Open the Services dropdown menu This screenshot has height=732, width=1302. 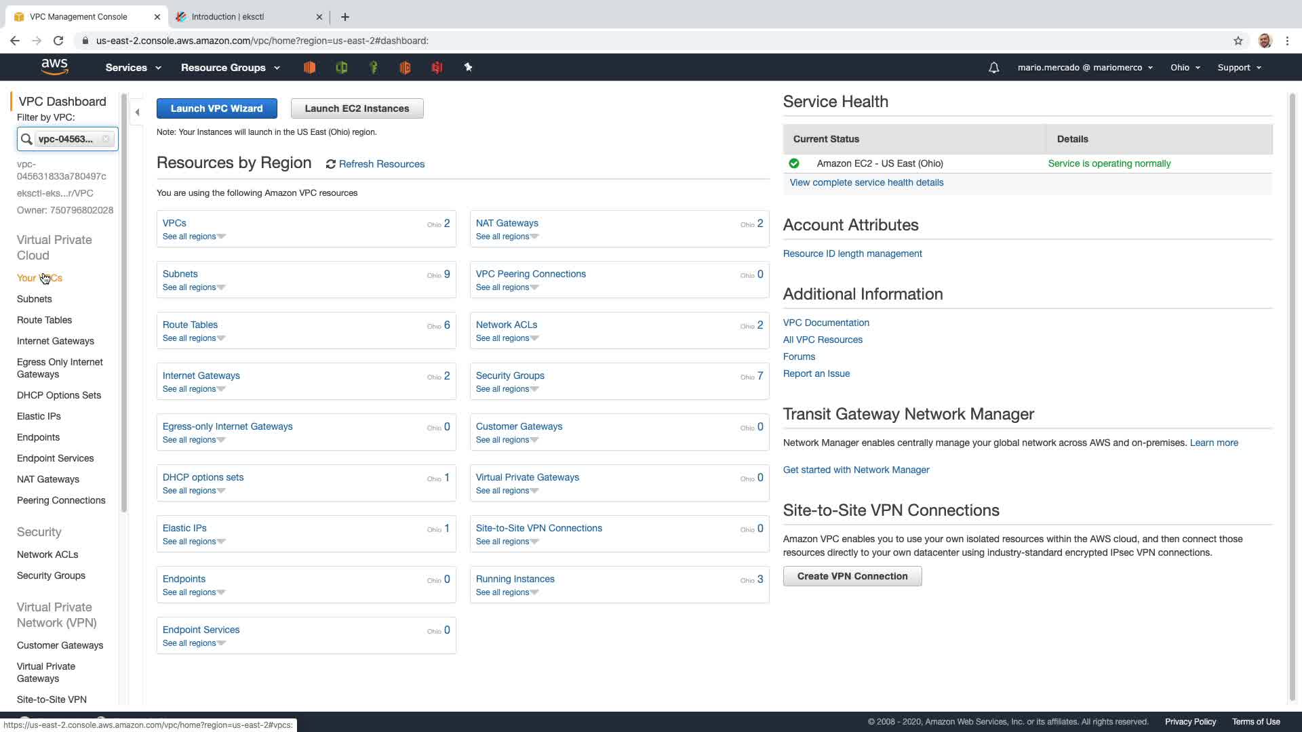(133, 68)
